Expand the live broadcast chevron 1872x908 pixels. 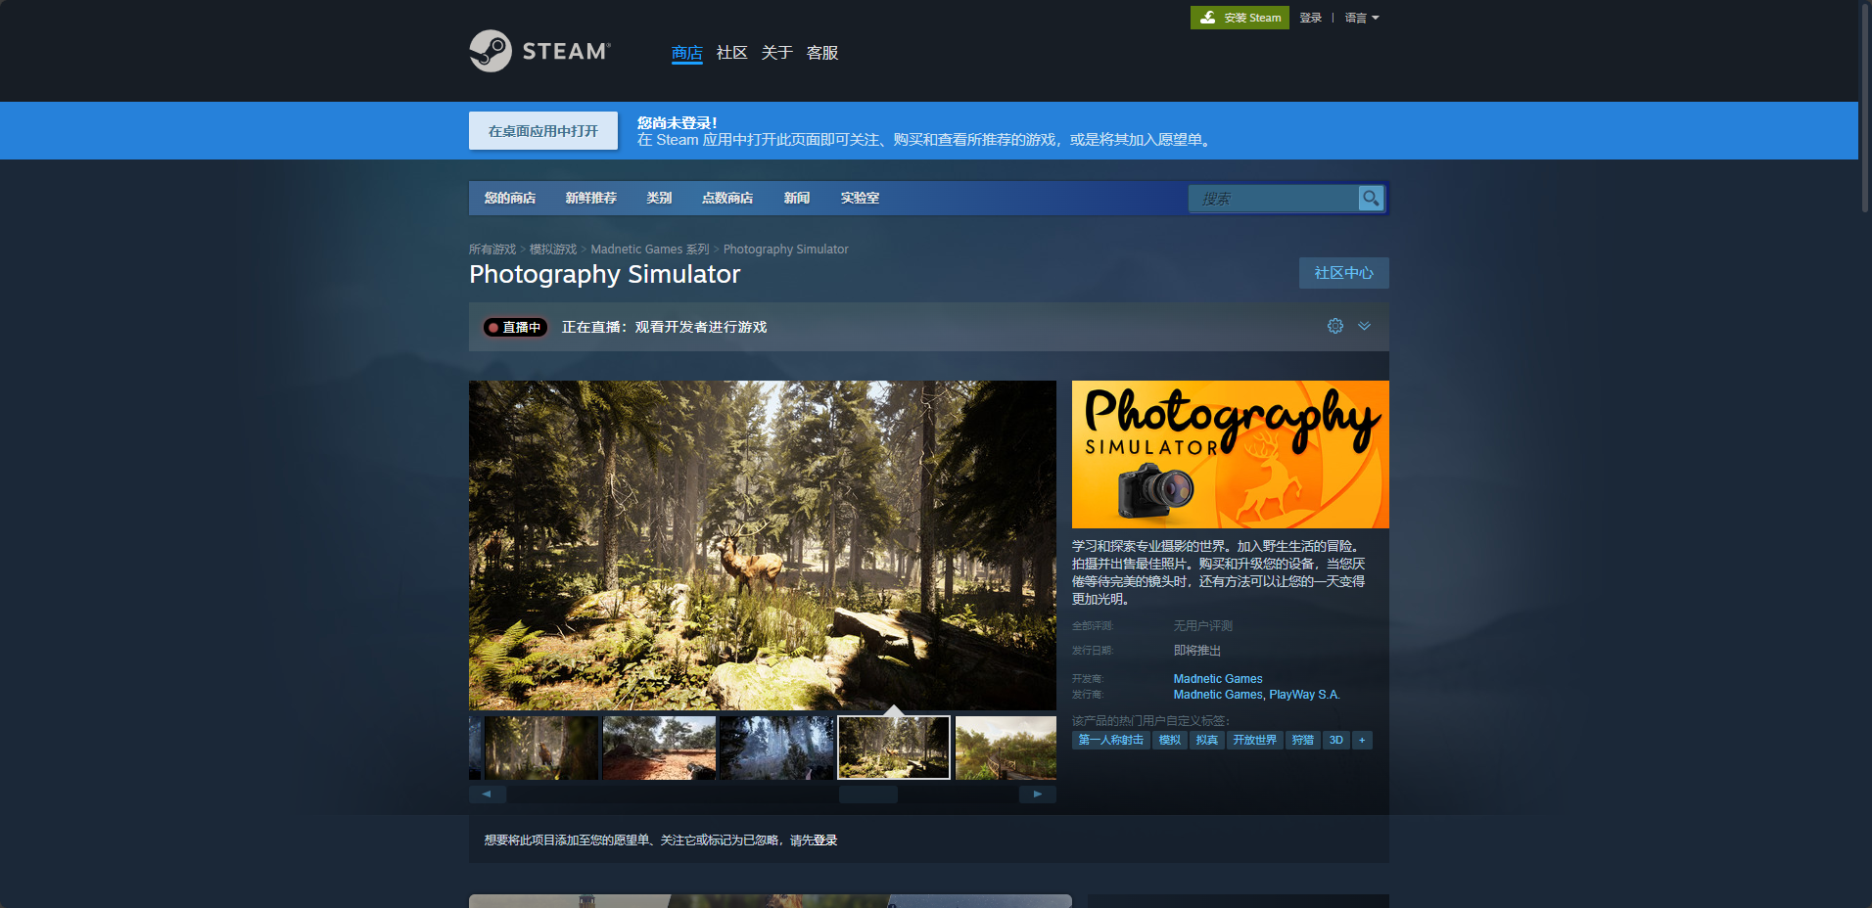[x=1364, y=326]
